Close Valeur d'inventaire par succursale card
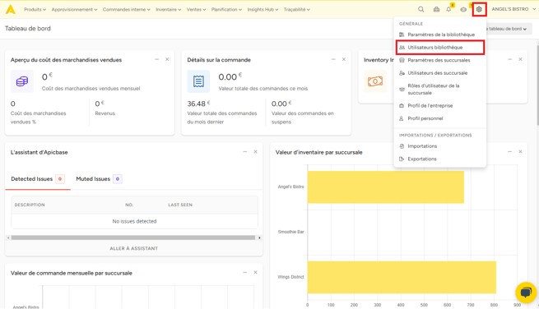Screen dimensions: 539x309 click(x=520, y=151)
